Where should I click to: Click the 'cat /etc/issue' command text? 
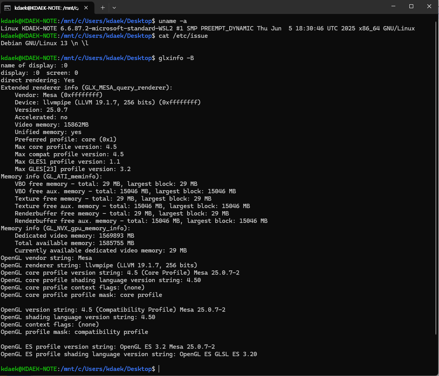click(183, 36)
